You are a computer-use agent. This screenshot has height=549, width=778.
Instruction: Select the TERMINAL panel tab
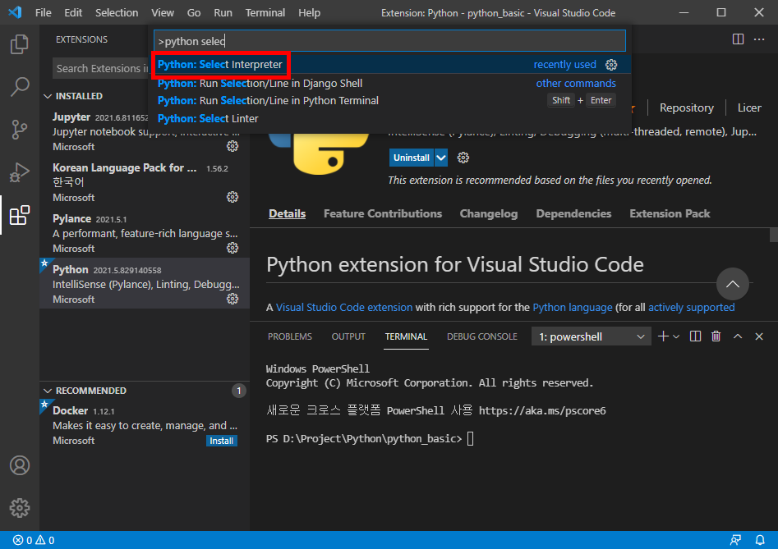[406, 336]
